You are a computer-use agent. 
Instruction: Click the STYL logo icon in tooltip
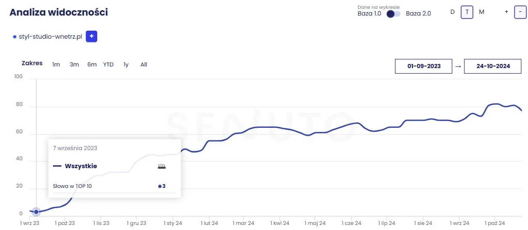(x=162, y=167)
